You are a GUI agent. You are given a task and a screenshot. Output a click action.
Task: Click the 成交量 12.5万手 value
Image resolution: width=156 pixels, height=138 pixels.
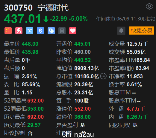coord(137,44)
